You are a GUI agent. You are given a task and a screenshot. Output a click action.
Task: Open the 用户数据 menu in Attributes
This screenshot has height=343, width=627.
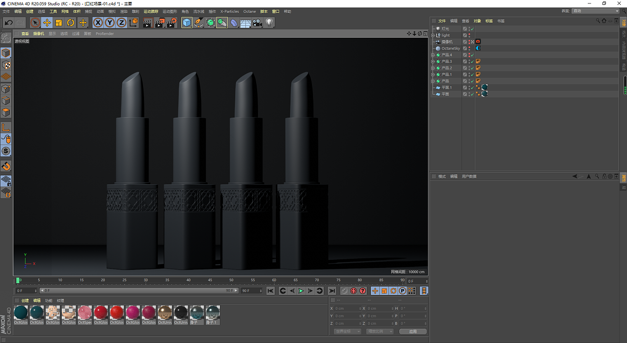(x=469, y=176)
